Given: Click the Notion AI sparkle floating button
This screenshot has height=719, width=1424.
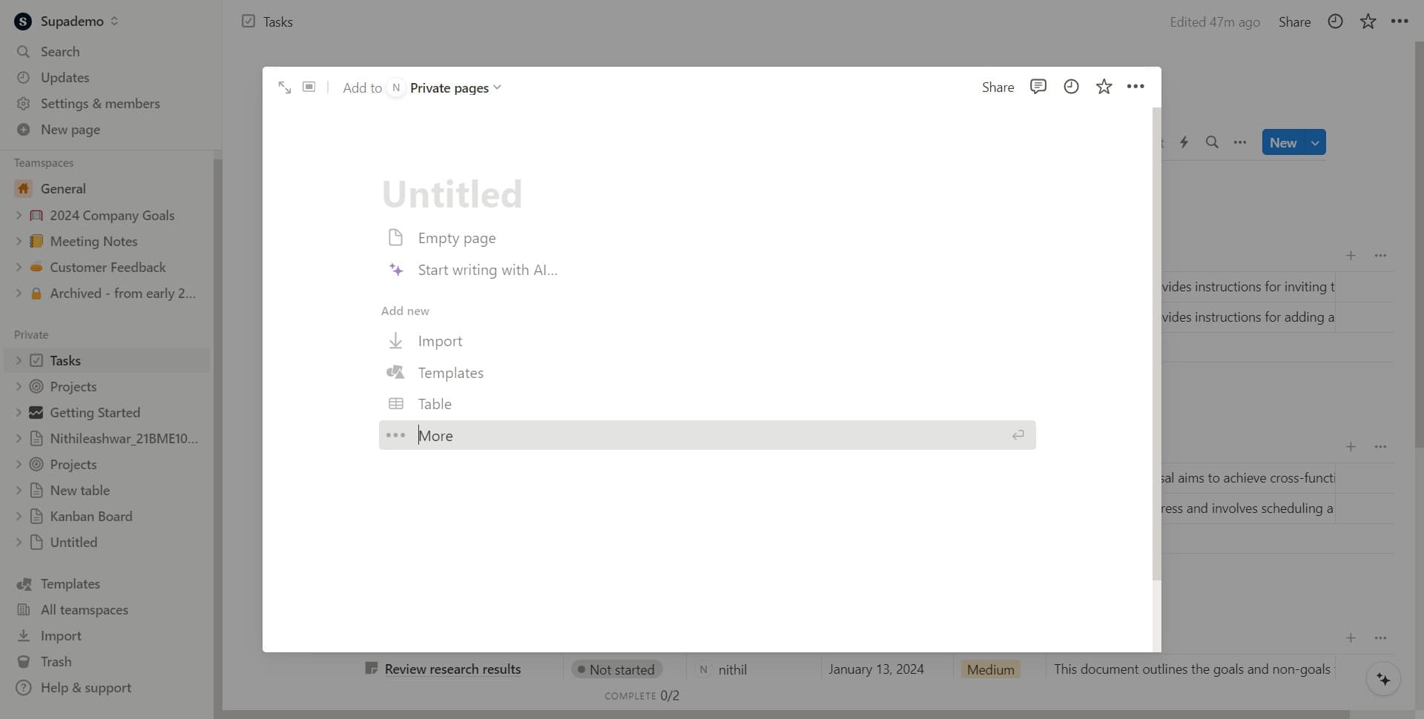Looking at the screenshot, I should (1383, 679).
